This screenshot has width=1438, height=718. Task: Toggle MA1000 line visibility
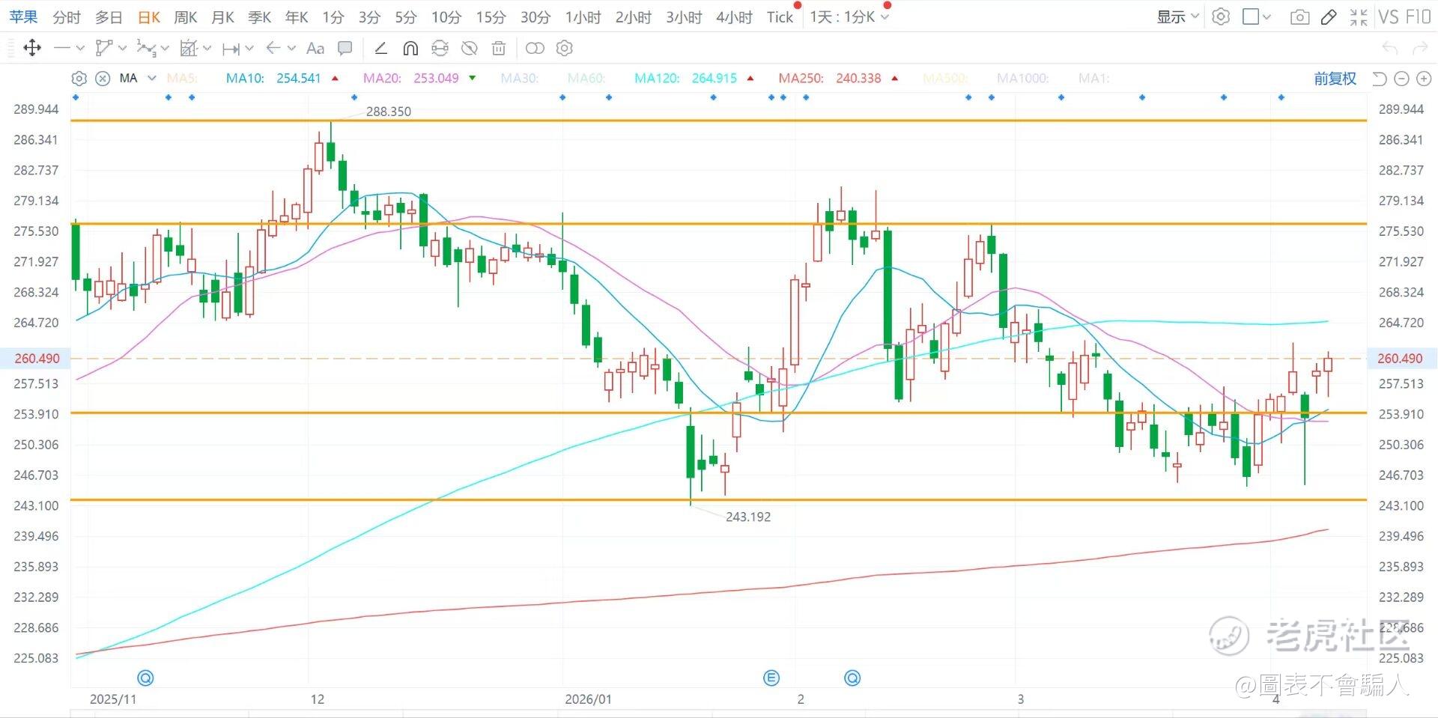(x=1022, y=78)
